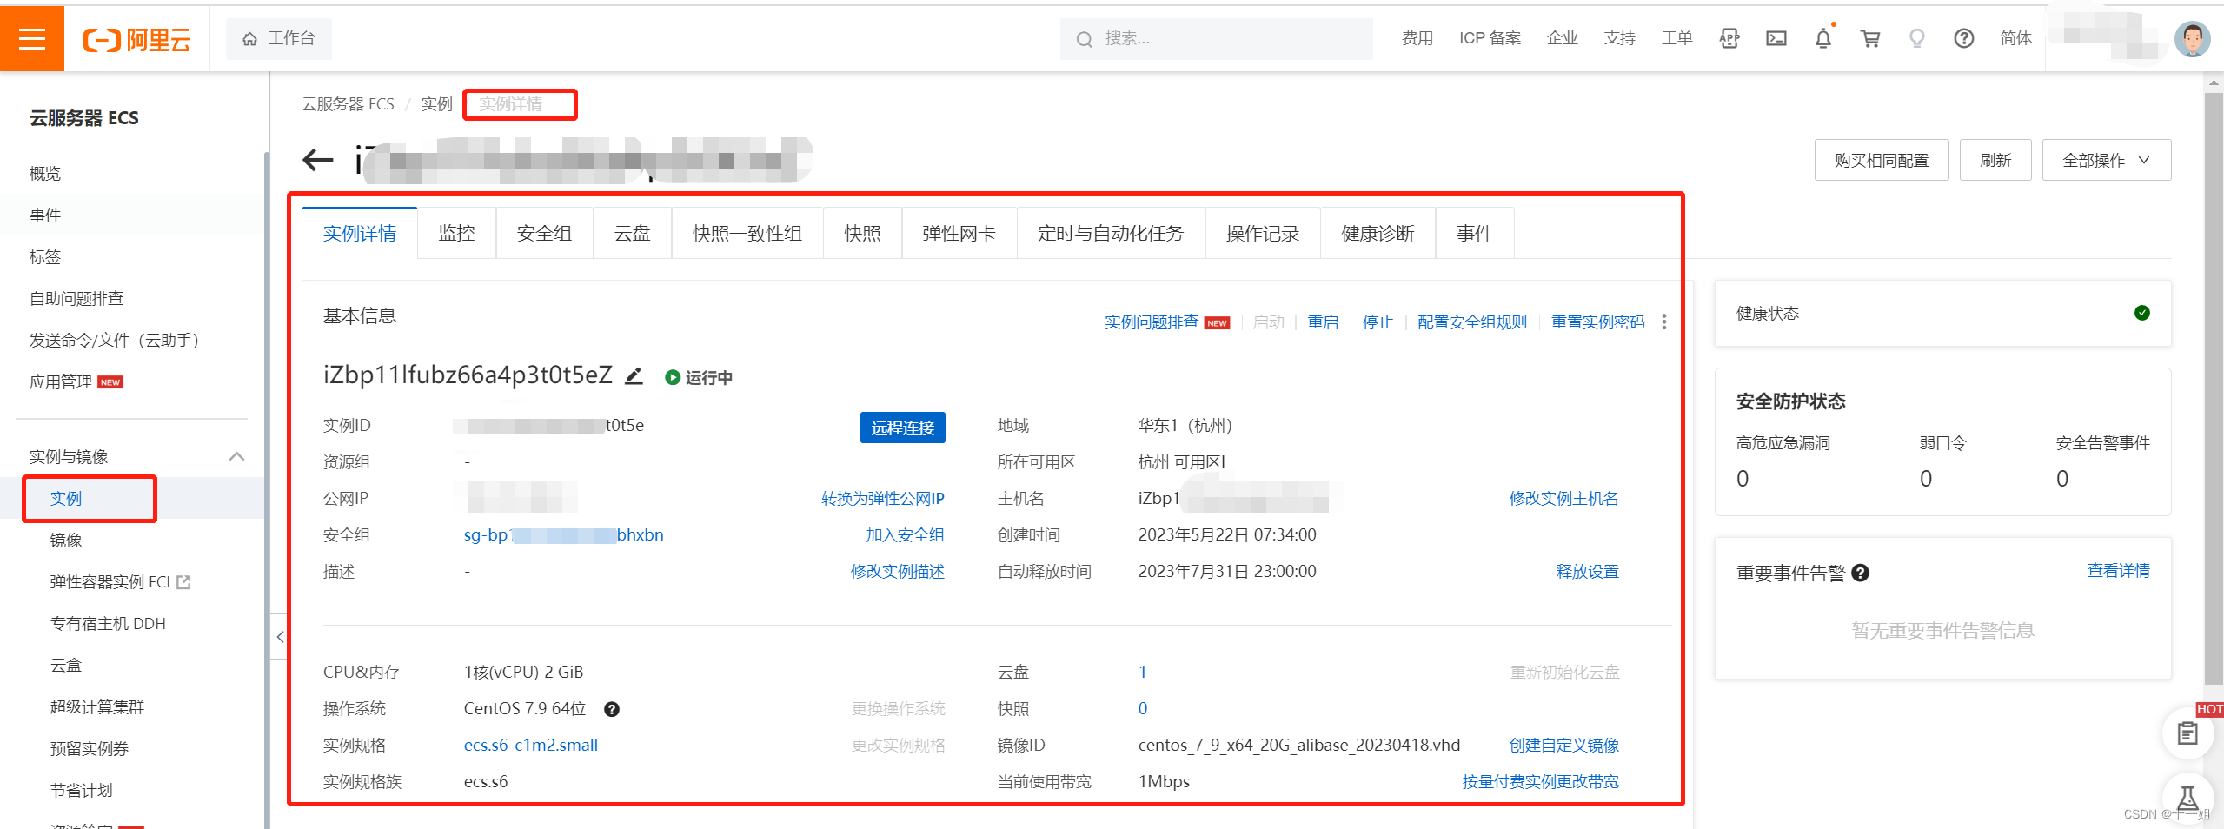2224x829 pixels.
Task: Click 修改实例描述 link
Action: tap(897, 572)
